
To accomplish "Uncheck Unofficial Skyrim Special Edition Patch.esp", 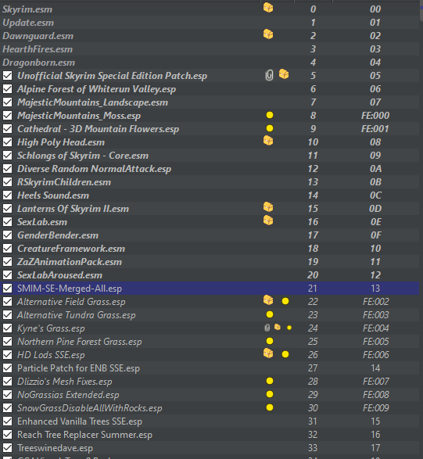I will pos(8,76).
